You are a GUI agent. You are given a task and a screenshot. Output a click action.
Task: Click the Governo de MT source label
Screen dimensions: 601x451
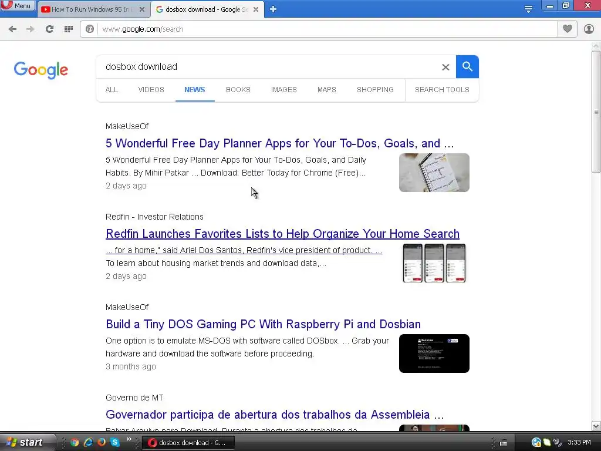pyautogui.click(x=134, y=398)
